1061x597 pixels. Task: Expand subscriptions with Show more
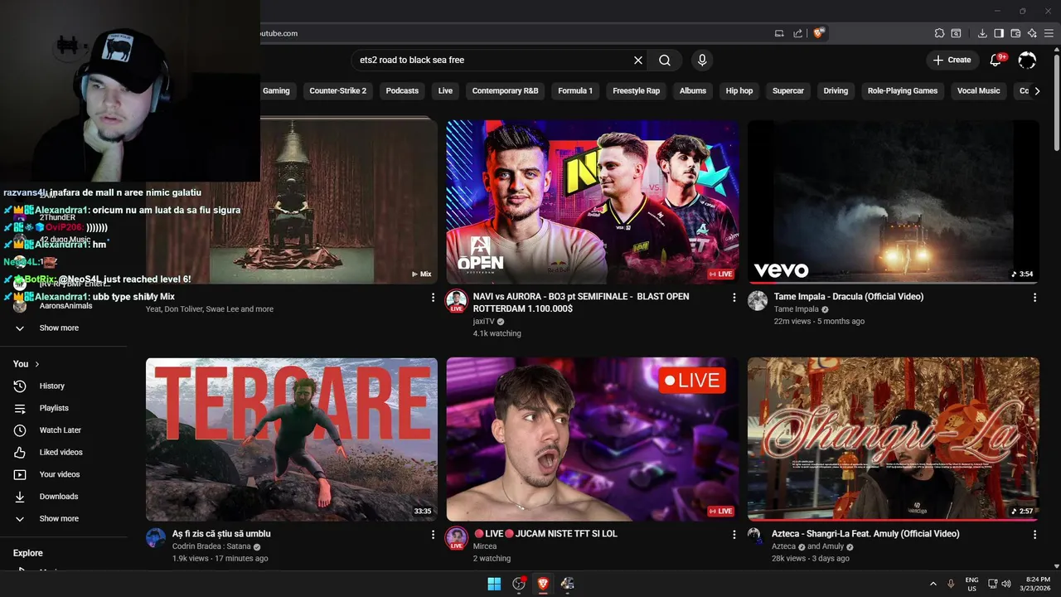[x=65, y=328]
